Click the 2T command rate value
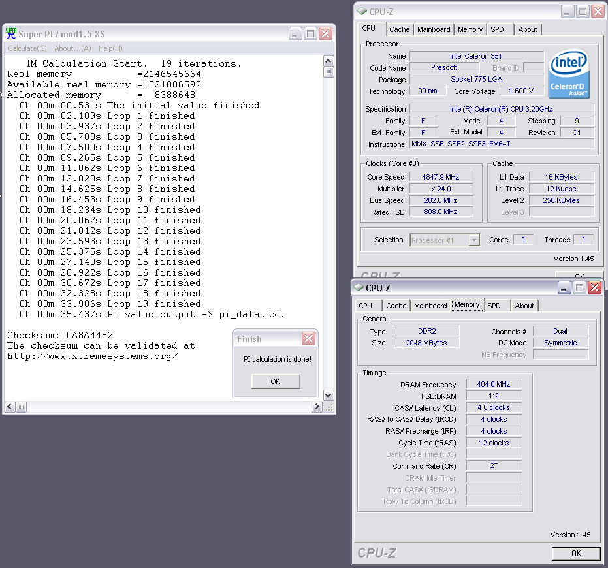Image resolution: width=608 pixels, height=568 pixels. coord(494,465)
